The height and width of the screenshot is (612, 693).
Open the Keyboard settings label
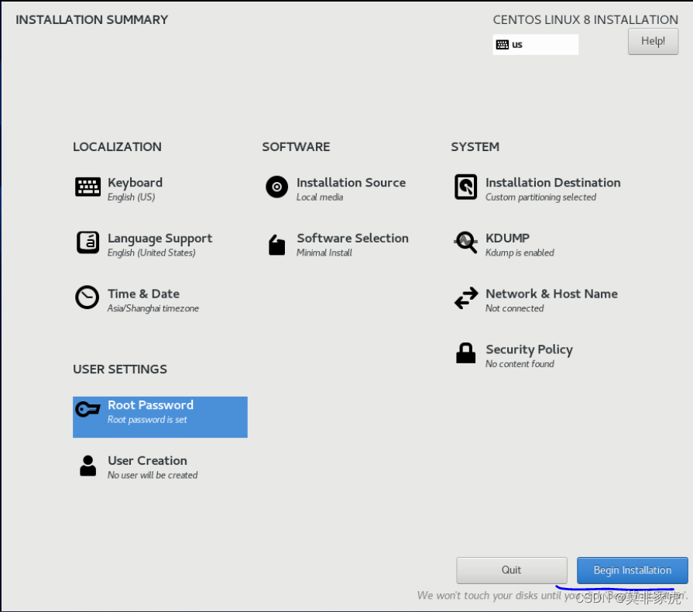(x=136, y=183)
